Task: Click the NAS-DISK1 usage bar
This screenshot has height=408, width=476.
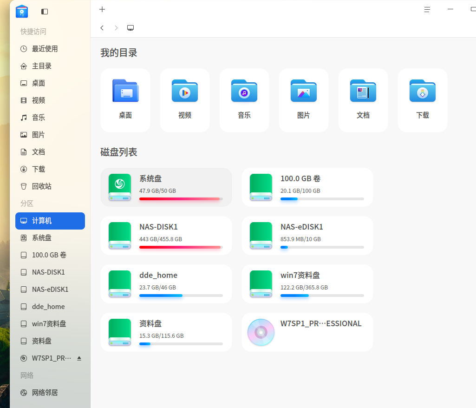Action: (x=181, y=247)
